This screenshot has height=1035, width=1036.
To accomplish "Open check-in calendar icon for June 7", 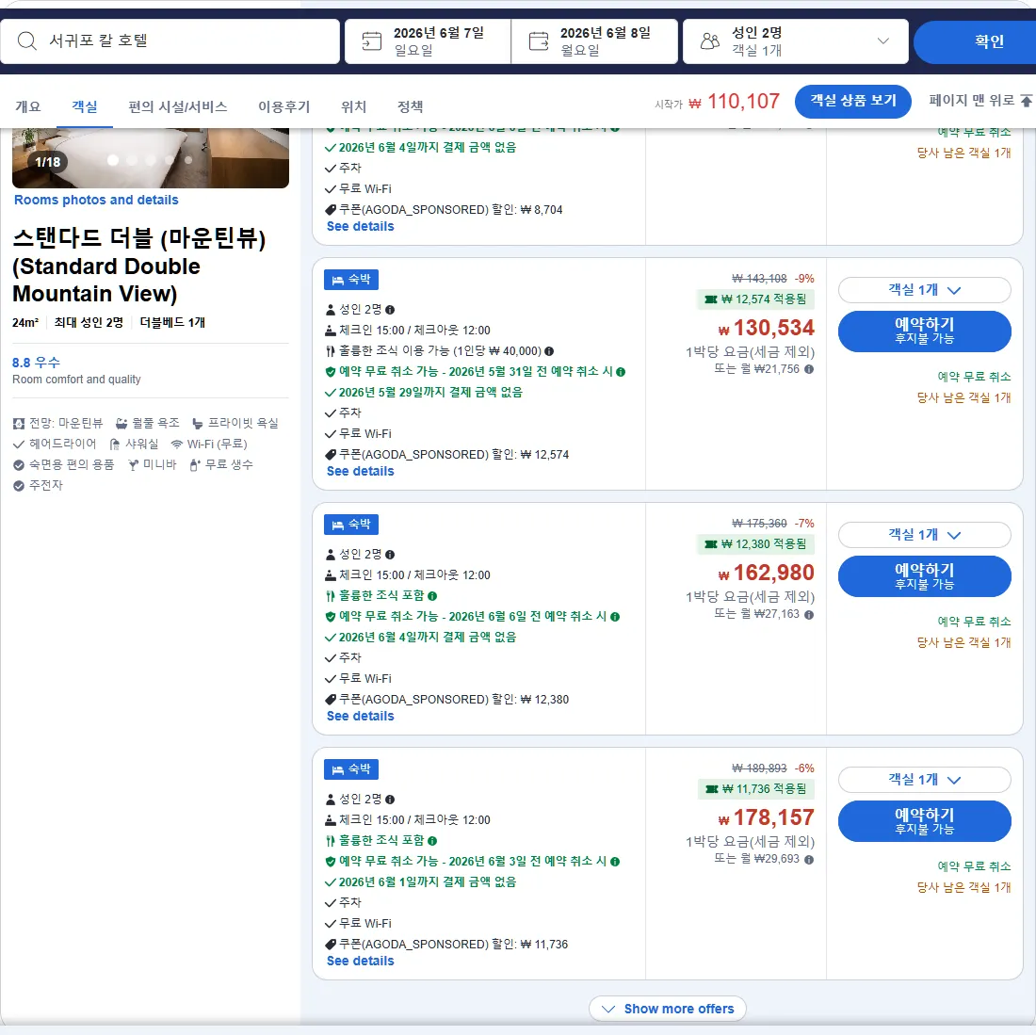I will click(x=371, y=40).
